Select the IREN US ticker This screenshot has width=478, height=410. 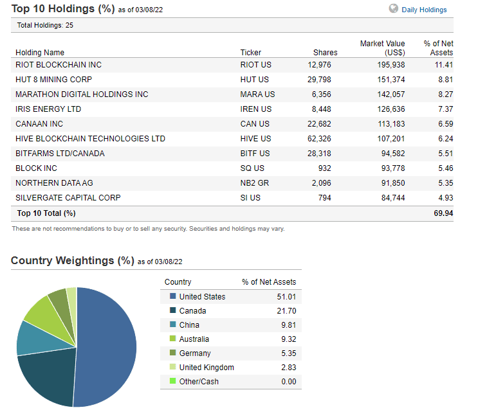pos(256,109)
